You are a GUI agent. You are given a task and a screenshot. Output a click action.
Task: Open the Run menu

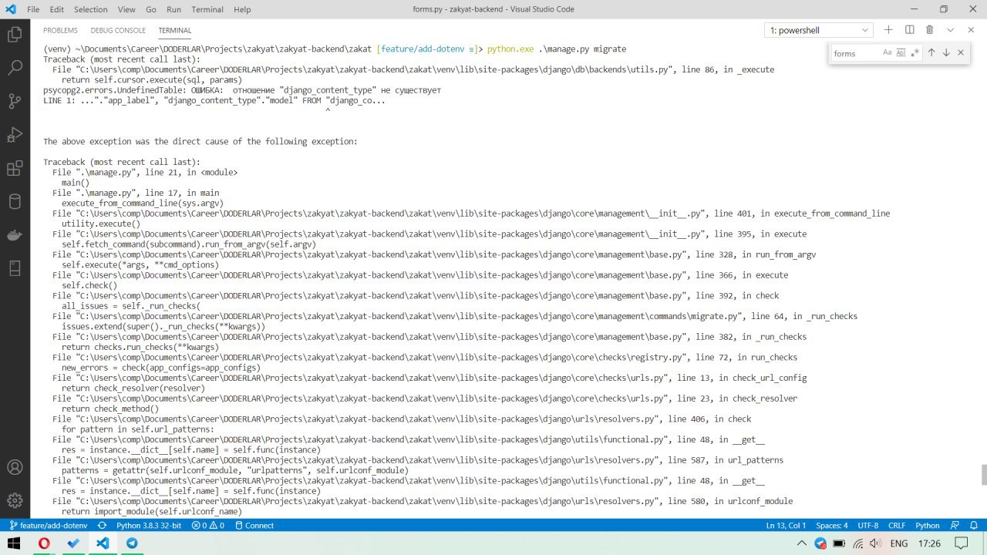173,9
